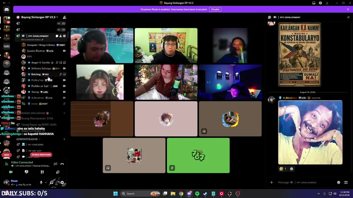Add attachment with the plus button
The image size is (353, 198).
(x=271, y=183)
